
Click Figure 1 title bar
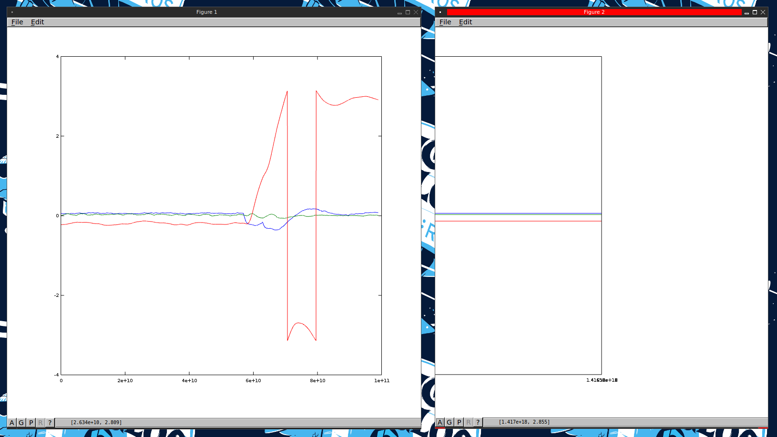click(x=206, y=12)
